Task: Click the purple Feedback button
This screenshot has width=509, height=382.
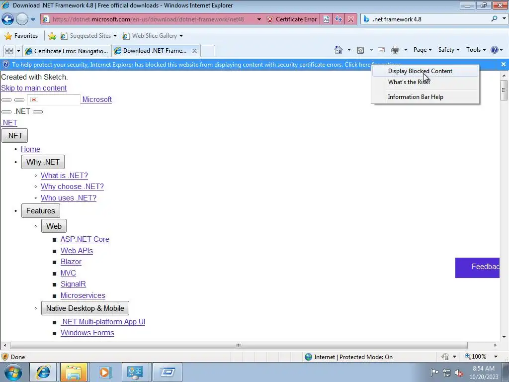Action: 477,268
